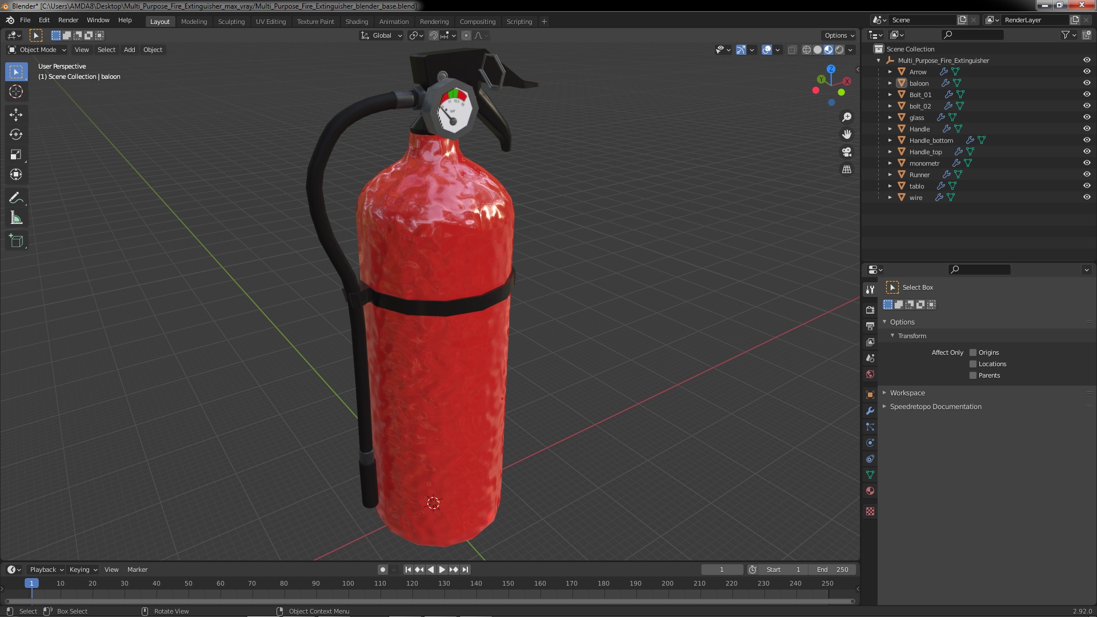
Task: Enable the Parents checkbox
Action: click(x=973, y=375)
